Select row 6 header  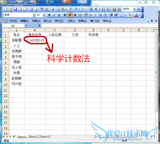[5, 62]
